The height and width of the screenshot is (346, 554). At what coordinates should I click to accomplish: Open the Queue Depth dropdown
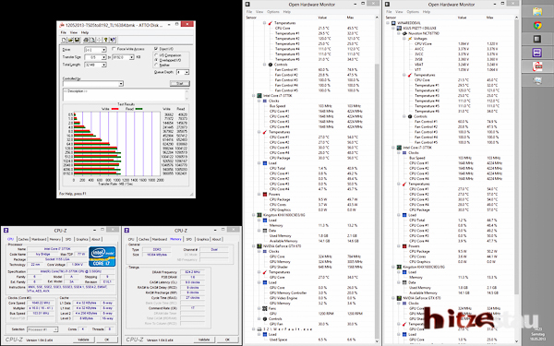tap(187, 72)
